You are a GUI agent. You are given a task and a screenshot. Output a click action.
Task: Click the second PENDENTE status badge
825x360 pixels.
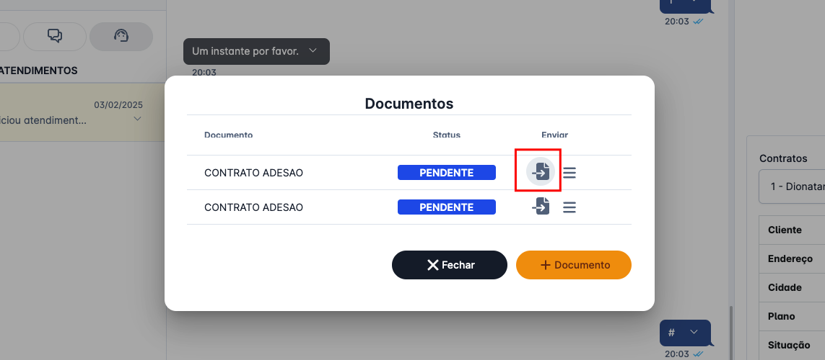[x=446, y=207]
